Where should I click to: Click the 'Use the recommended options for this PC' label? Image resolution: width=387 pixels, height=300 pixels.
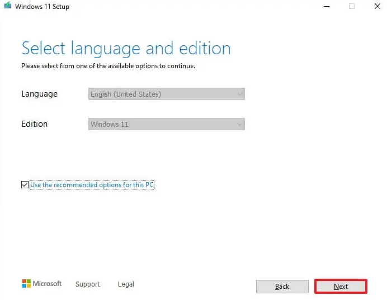click(92, 185)
